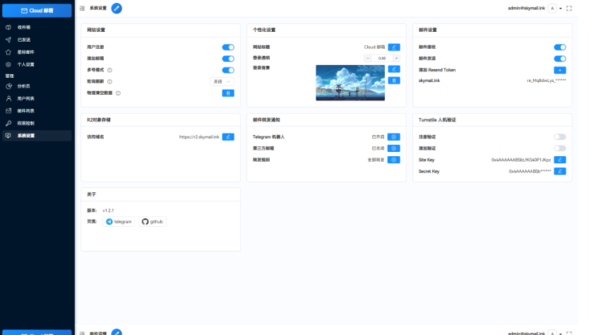This screenshot has width=589, height=335.
Task: Click the blue compose pencil button
Action: [117, 8]
